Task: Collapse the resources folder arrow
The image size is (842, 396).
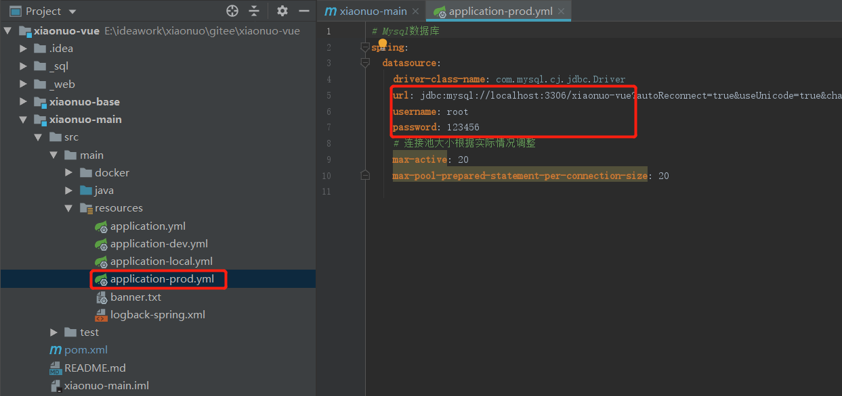Action: (x=68, y=208)
